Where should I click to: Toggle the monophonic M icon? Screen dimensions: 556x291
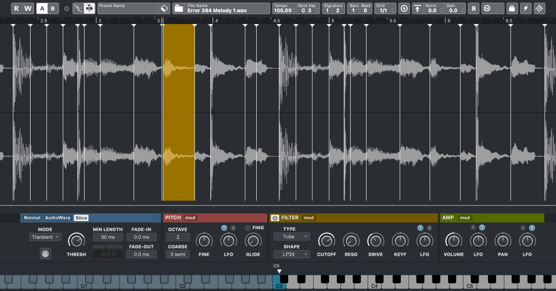point(486,8)
